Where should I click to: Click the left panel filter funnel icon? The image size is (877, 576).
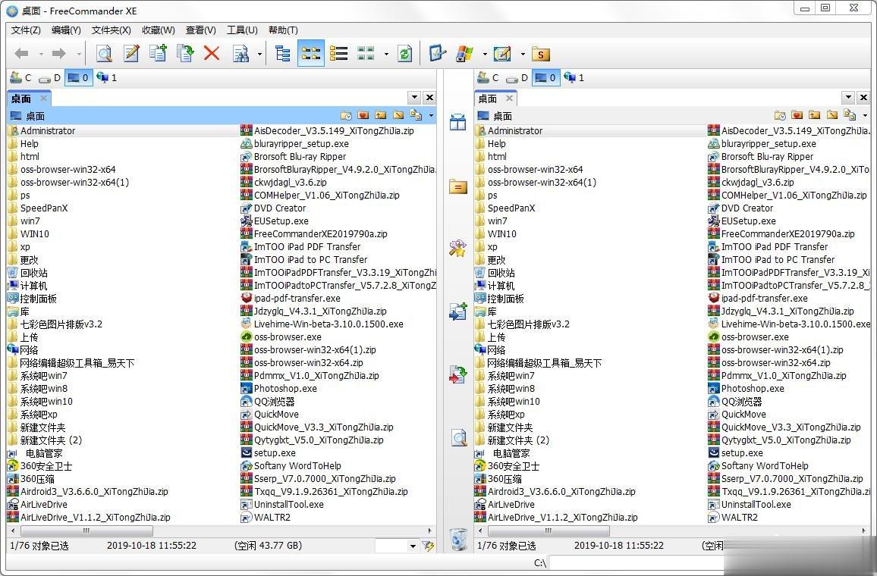coord(429,546)
